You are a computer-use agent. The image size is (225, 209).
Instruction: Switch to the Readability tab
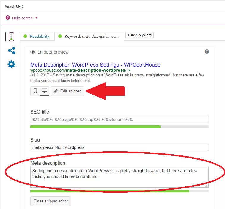[36, 37]
